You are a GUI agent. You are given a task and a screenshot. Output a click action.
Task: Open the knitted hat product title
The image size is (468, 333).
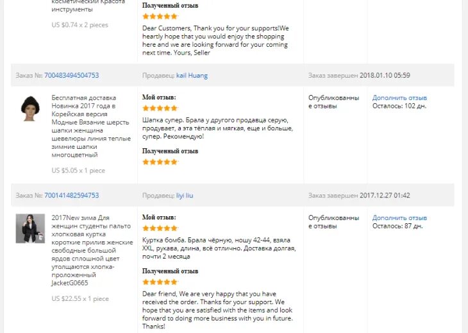91,126
